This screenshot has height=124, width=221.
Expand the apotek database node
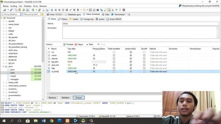pos(3,21)
